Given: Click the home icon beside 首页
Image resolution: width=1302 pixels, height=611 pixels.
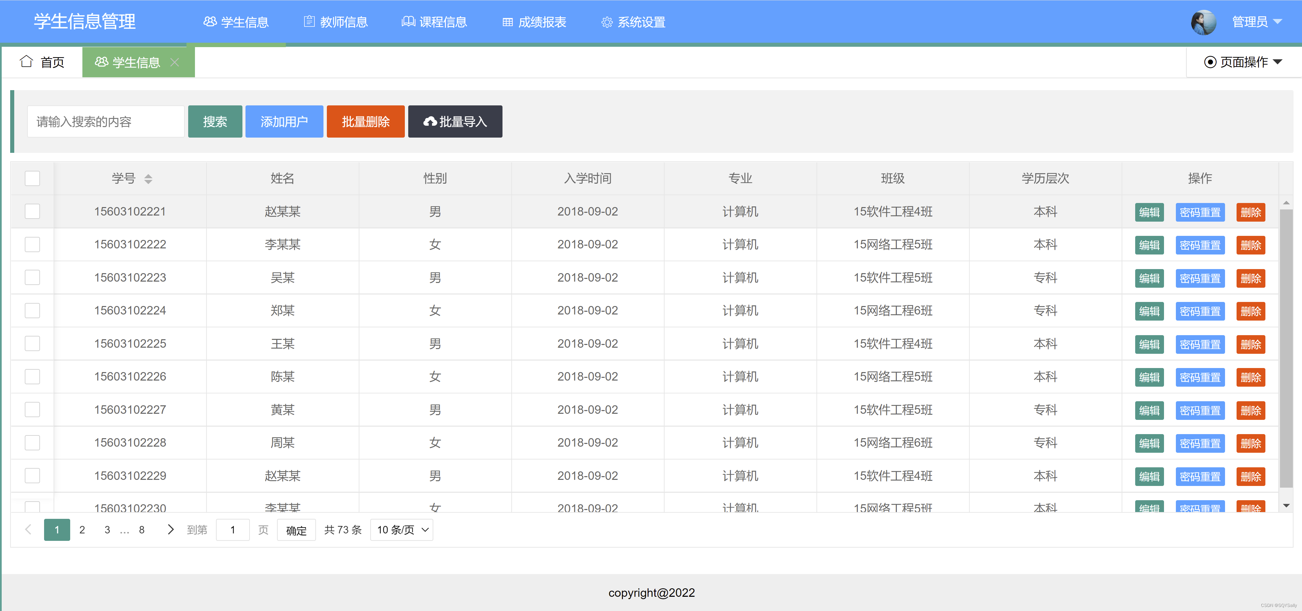Looking at the screenshot, I should click(x=26, y=62).
